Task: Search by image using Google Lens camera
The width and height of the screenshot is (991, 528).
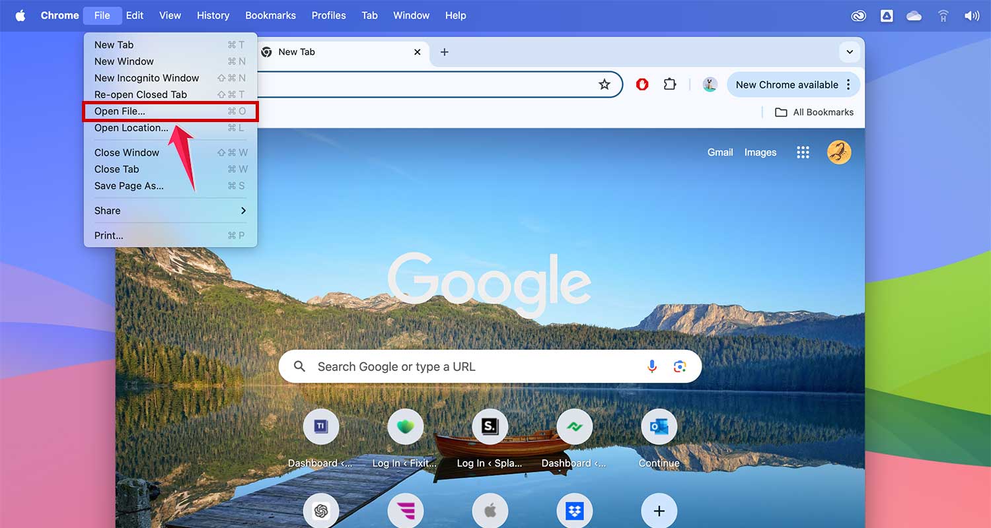Action: click(x=680, y=366)
